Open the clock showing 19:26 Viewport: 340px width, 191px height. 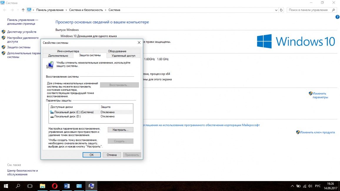click(331, 186)
